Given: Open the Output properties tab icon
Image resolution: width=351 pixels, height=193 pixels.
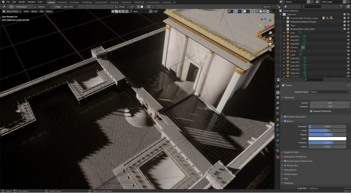Looking at the screenshot, I should click(278, 98).
